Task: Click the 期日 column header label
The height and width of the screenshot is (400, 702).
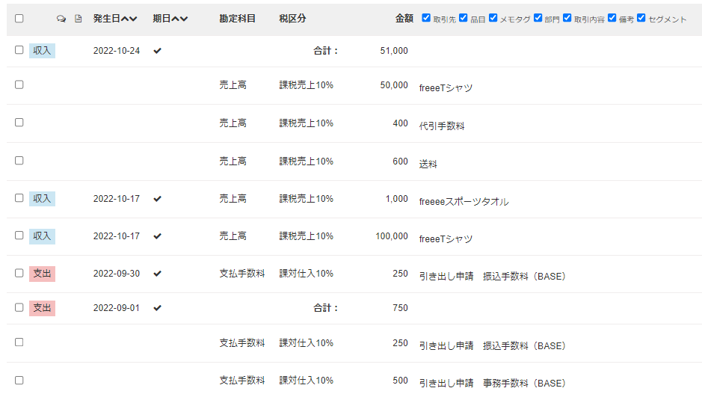Action: (x=161, y=19)
